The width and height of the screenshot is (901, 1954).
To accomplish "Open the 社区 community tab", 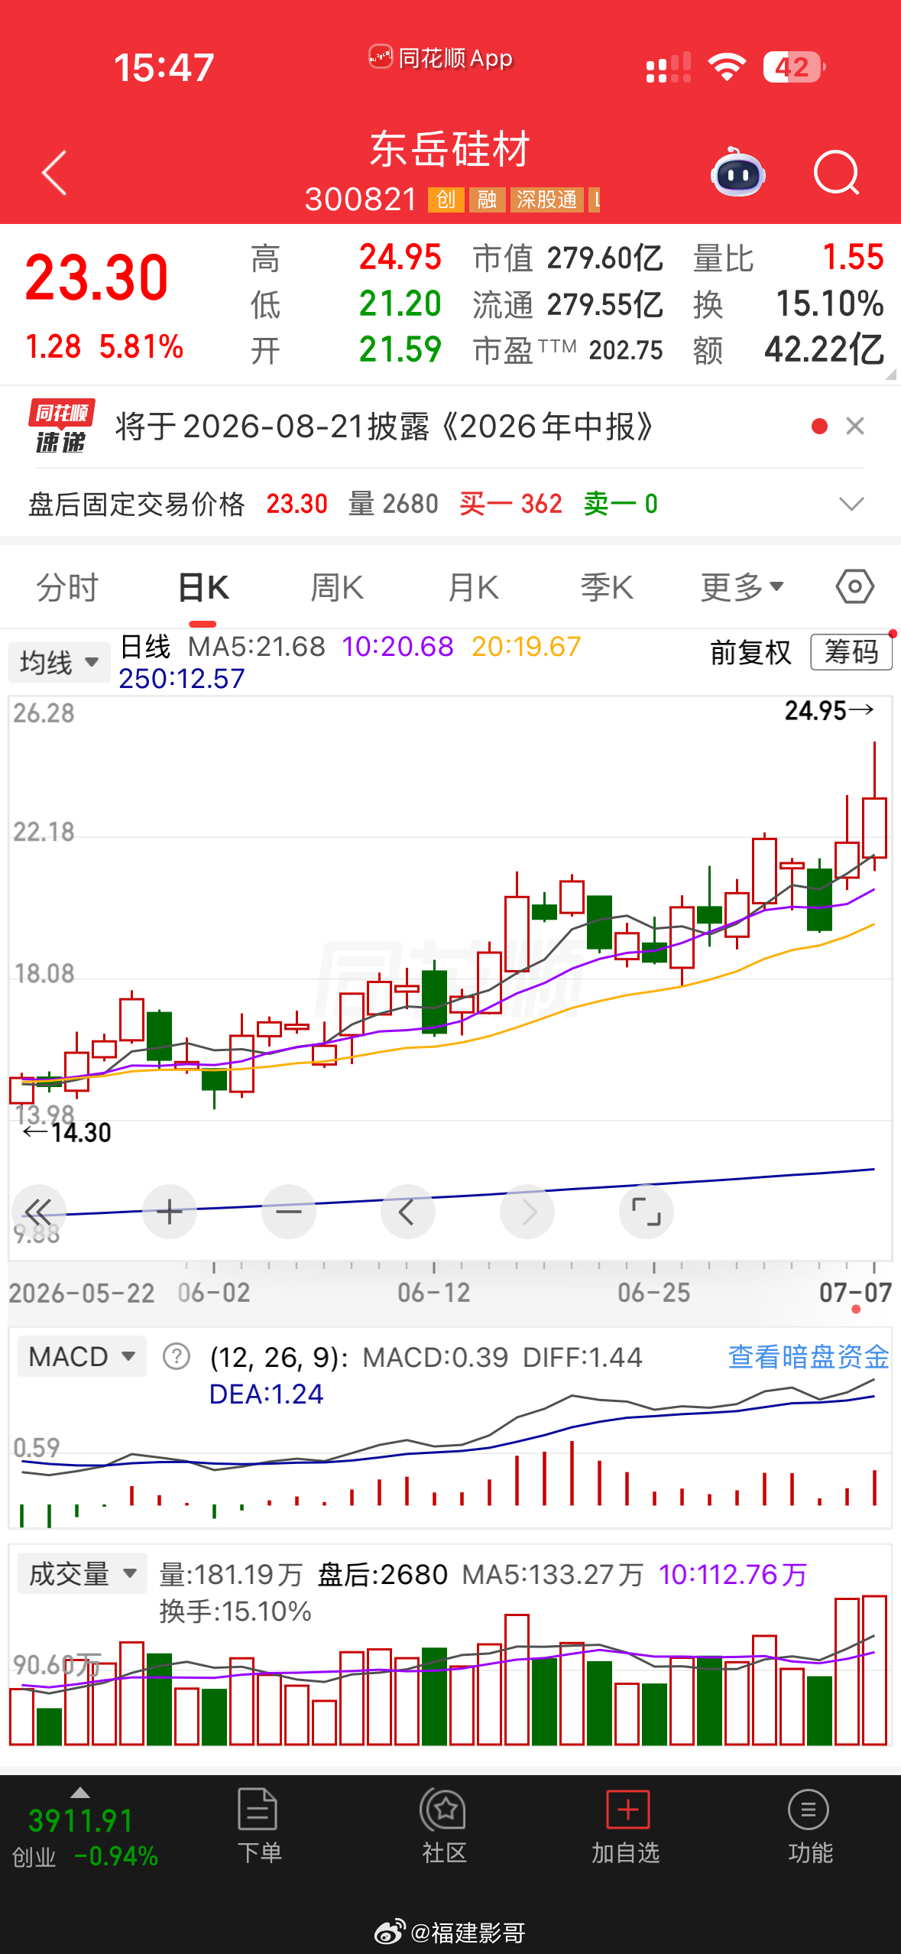I will (x=443, y=1828).
